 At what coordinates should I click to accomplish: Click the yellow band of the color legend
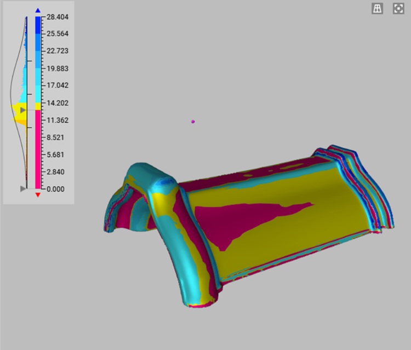tap(38, 106)
